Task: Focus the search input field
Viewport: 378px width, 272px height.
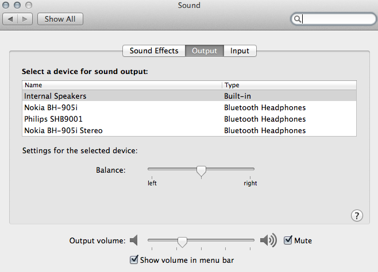Action: point(333,19)
